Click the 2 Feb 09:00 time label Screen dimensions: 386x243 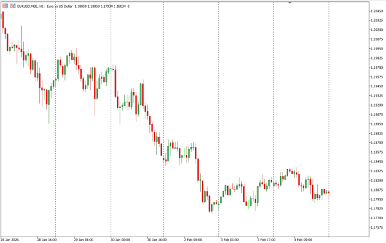(x=193, y=240)
